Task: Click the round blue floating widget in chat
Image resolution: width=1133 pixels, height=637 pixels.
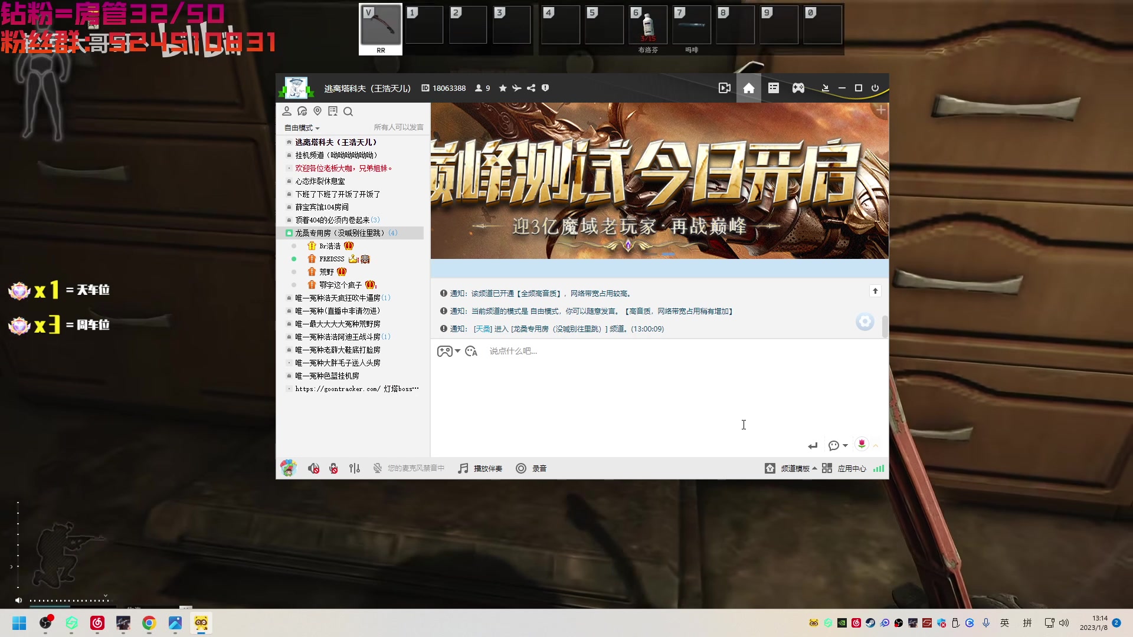Action: 865,321
